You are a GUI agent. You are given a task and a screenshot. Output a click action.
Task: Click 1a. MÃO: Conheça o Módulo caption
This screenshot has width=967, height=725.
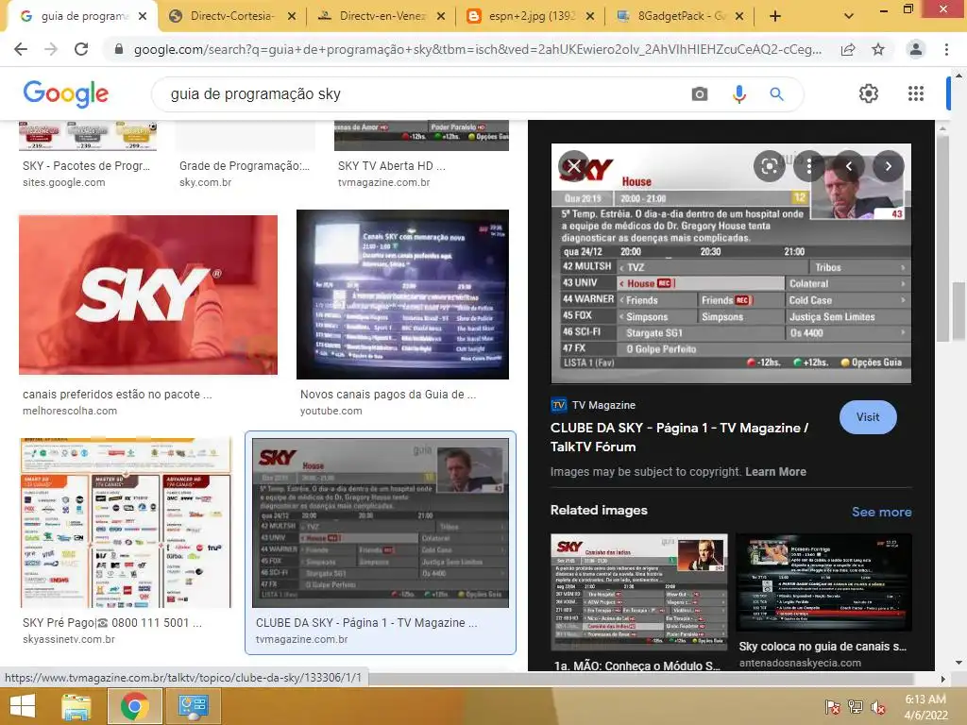637,666
